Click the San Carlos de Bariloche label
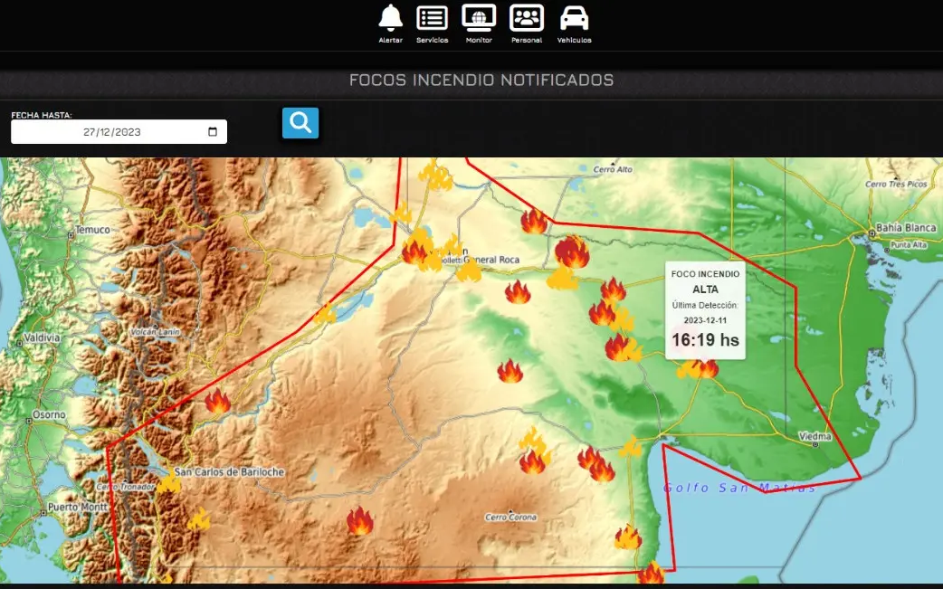This screenshot has height=589, width=943. pos(229,471)
